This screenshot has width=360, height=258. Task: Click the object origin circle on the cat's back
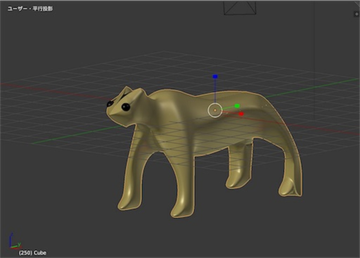pos(215,110)
